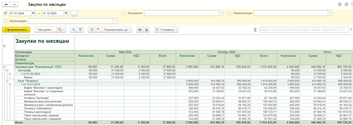Select the Октябрь 2024 column header
353x125 pixels.
tap(226, 52)
